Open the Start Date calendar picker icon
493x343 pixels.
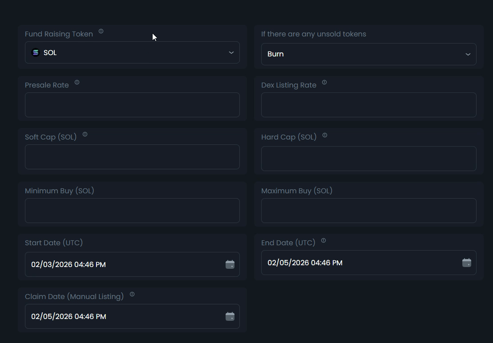coord(230,264)
